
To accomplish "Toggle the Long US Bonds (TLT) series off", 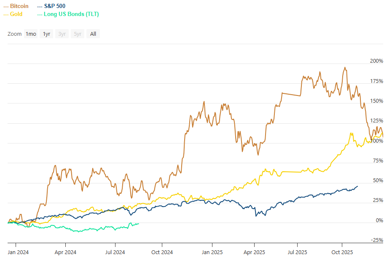I will (x=72, y=14).
